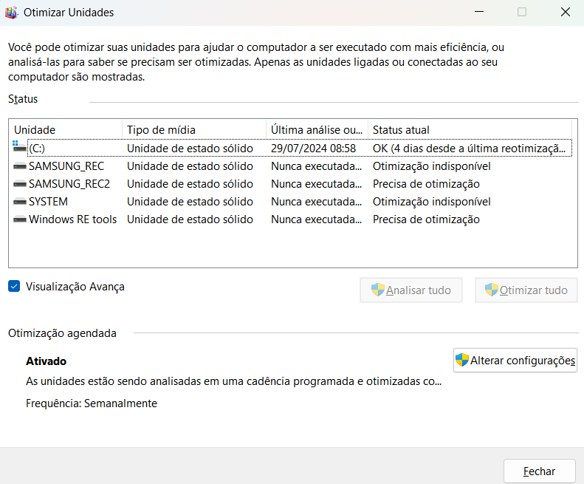Click Nunca executada in SYSTEM row

316,202
